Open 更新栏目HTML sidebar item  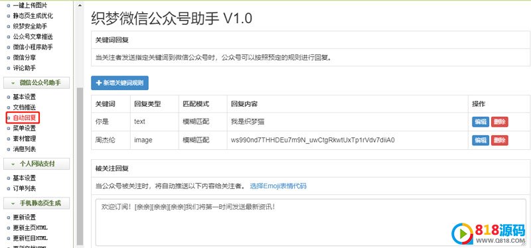click(30, 238)
